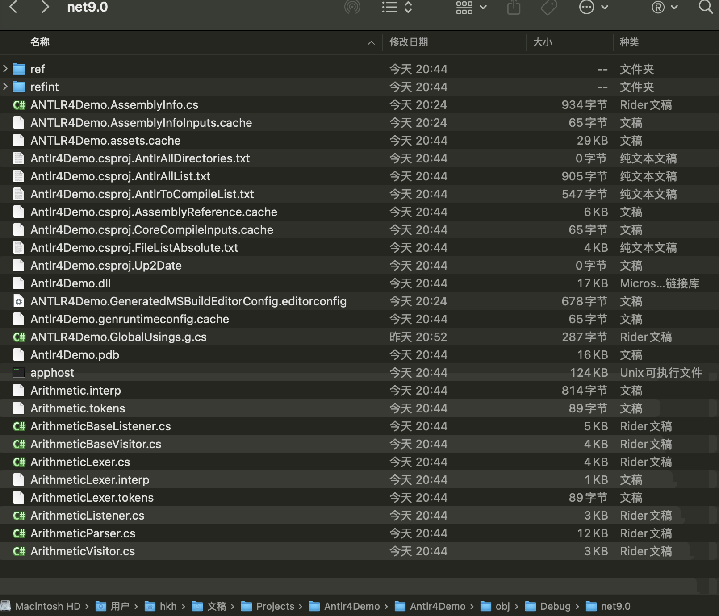The height and width of the screenshot is (616, 719).
Task: Open the Projects folder in the breadcrumb path
Action: point(274,606)
